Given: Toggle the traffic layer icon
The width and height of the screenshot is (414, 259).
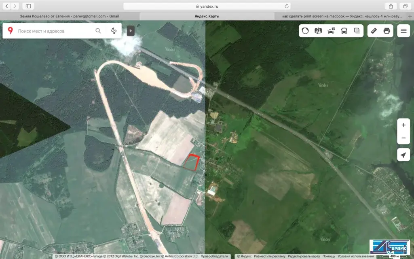Looking at the screenshot, I should click(305, 31).
